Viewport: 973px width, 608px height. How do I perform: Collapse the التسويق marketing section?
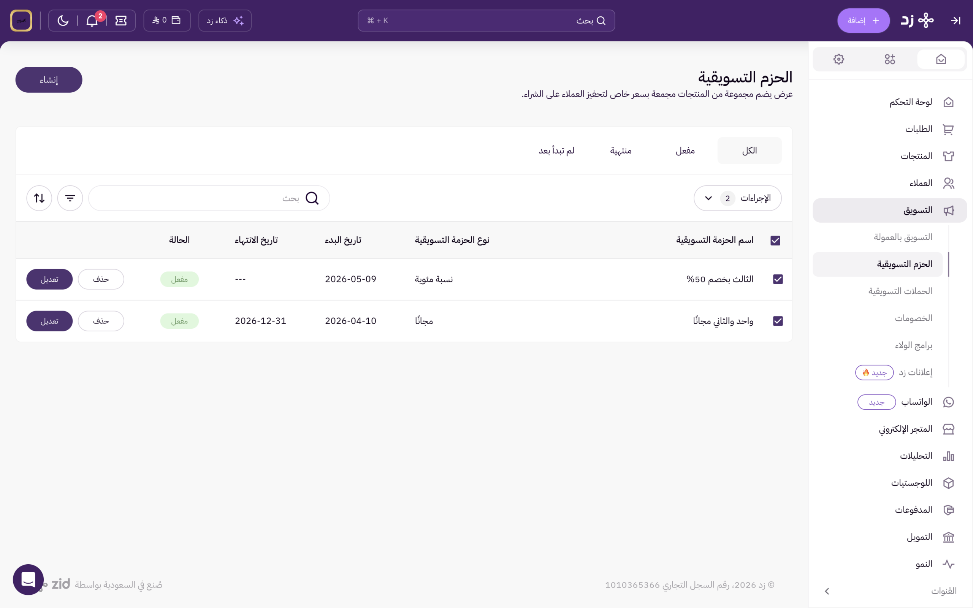pos(890,210)
